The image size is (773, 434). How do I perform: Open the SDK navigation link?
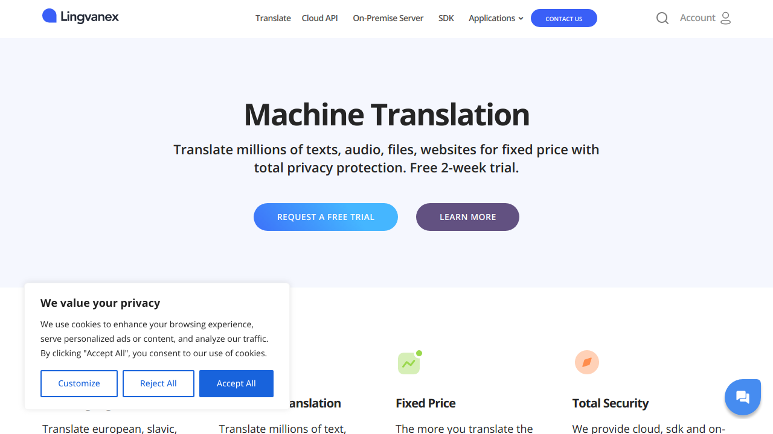pos(446,18)
